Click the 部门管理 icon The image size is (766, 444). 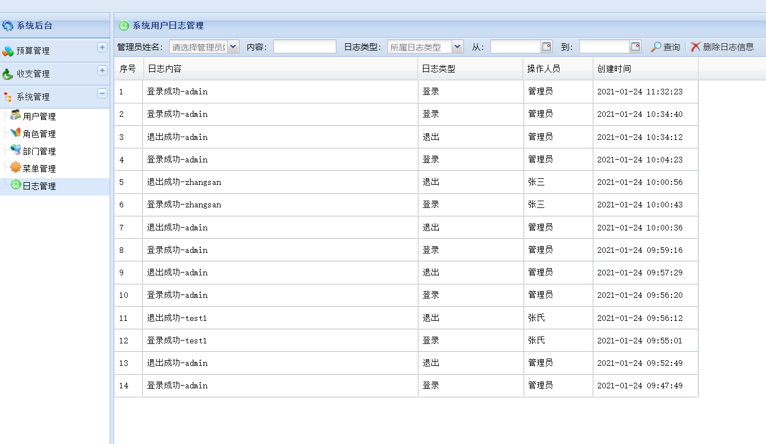(x=16, y=150)
